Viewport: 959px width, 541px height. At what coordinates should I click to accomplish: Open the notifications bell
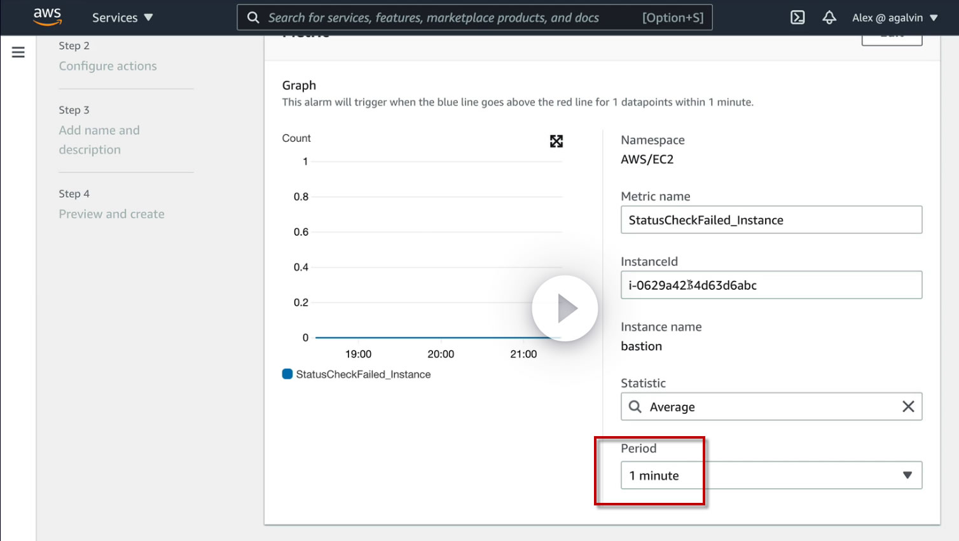click(x=829, y=18)
